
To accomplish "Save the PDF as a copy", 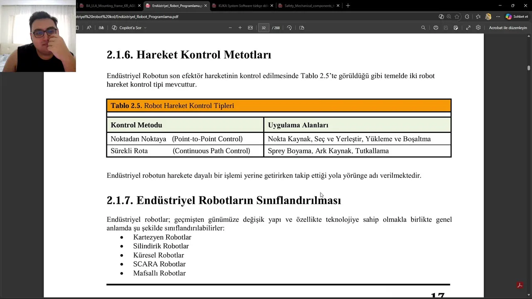I will [x=456, y=28].
